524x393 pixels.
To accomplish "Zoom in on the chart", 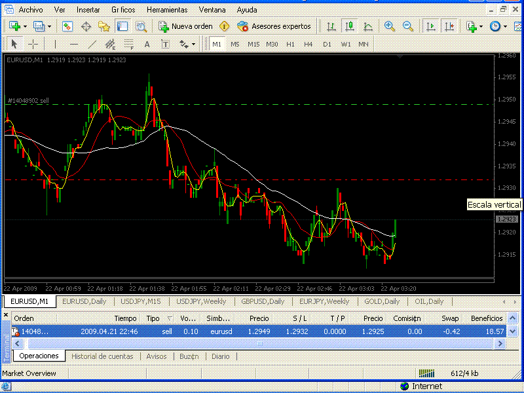I will (x=390, y=26).
